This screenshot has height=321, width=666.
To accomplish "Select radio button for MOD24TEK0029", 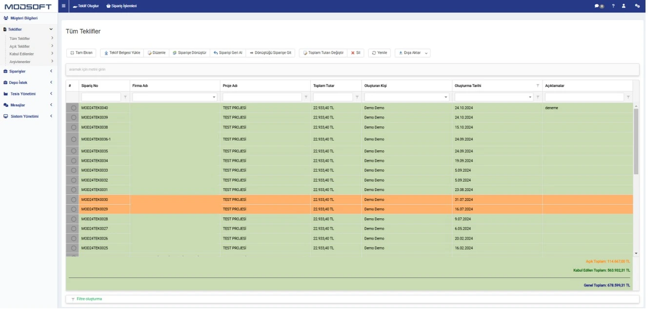I will [x=74, y=209].
